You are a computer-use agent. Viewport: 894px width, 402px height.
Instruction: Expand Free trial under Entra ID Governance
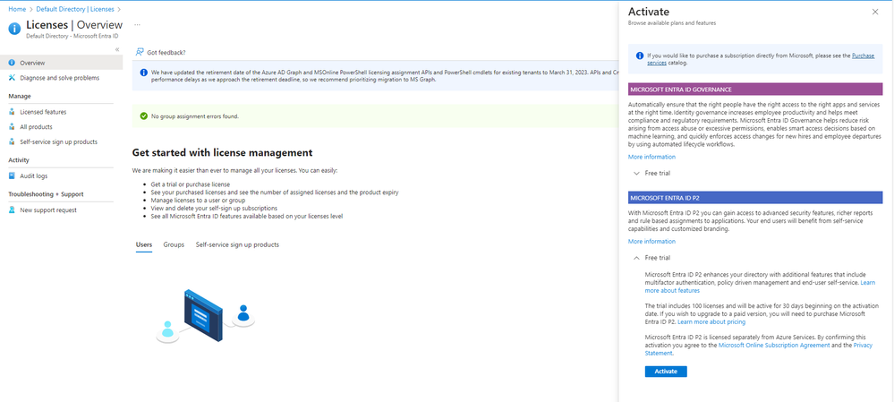651,173
